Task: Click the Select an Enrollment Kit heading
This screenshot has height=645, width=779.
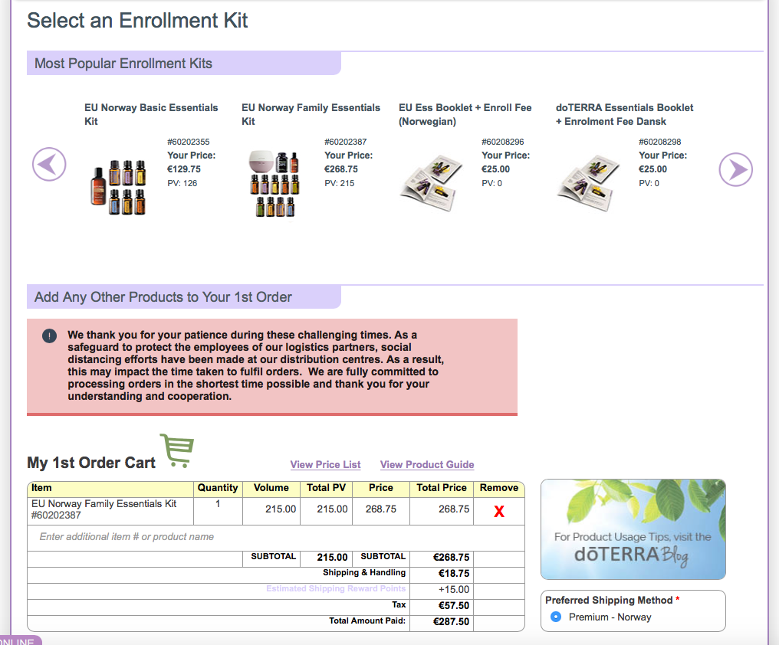Action: point(137,21)
